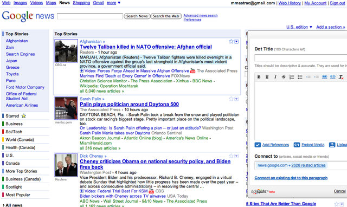Click the increase indent icon
The height and width of the screenshot is (207, 347).
click(x=316, y=77)
